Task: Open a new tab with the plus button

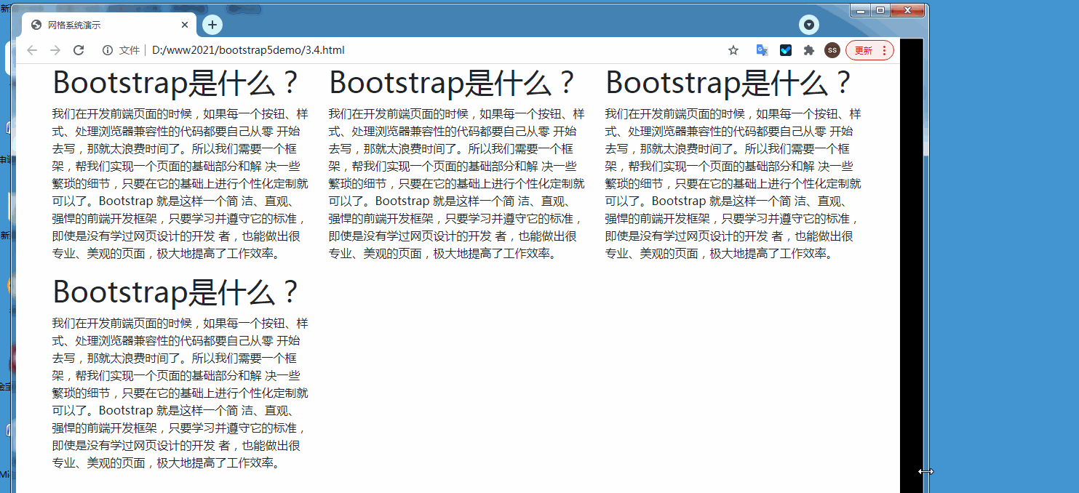Action: (x=212, y=24)
